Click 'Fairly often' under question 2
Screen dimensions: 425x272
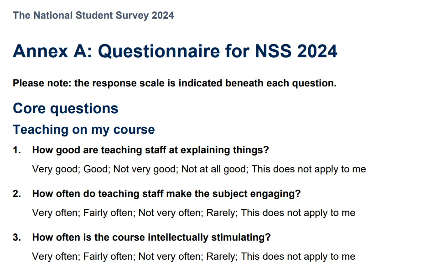tap(109, 213)
